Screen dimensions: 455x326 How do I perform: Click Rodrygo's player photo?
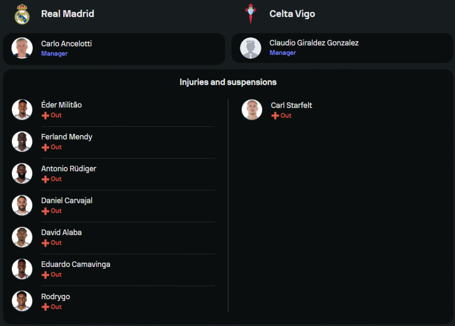[22, 301]
